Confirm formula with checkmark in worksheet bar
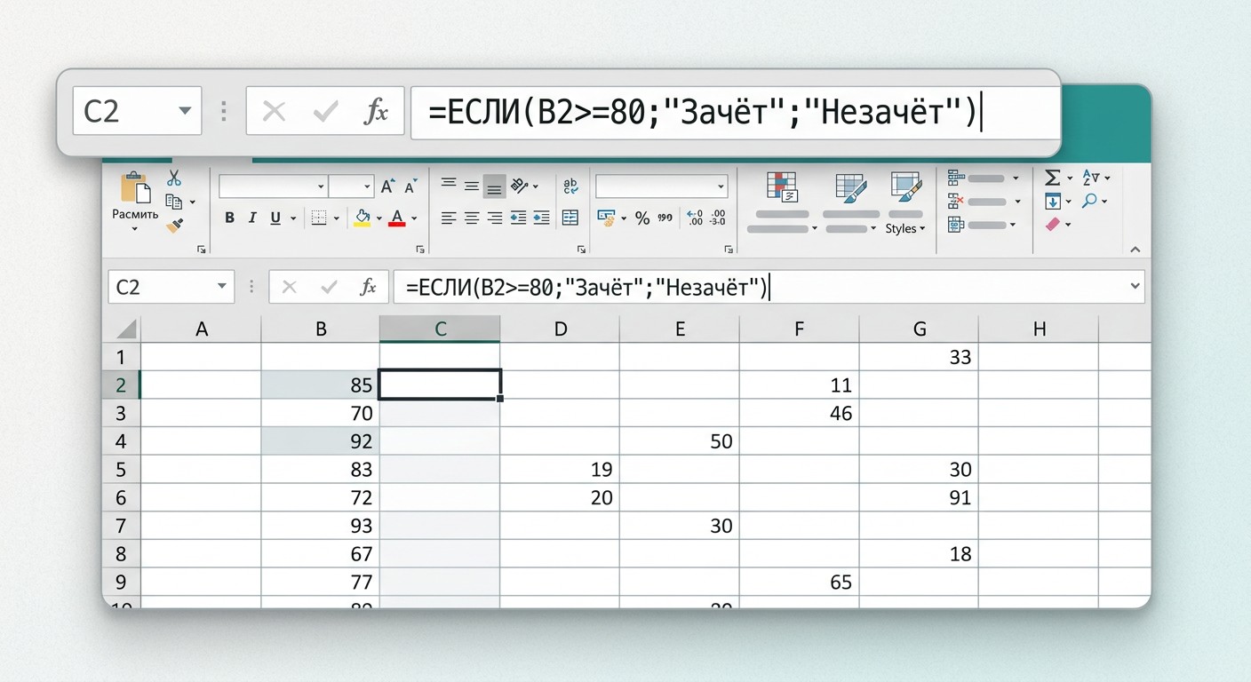Screen dimensions: 1251x682 (x=330, y=287)
